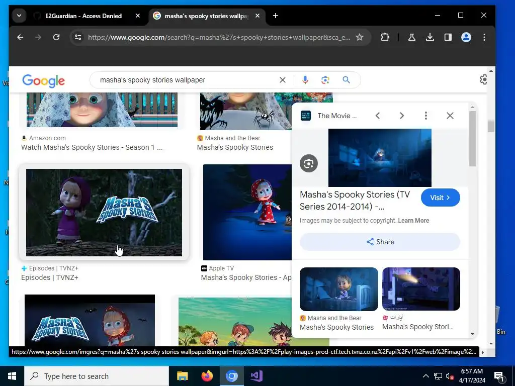Select Apple TV red-dress Masha thumbnail

[247, 213]
